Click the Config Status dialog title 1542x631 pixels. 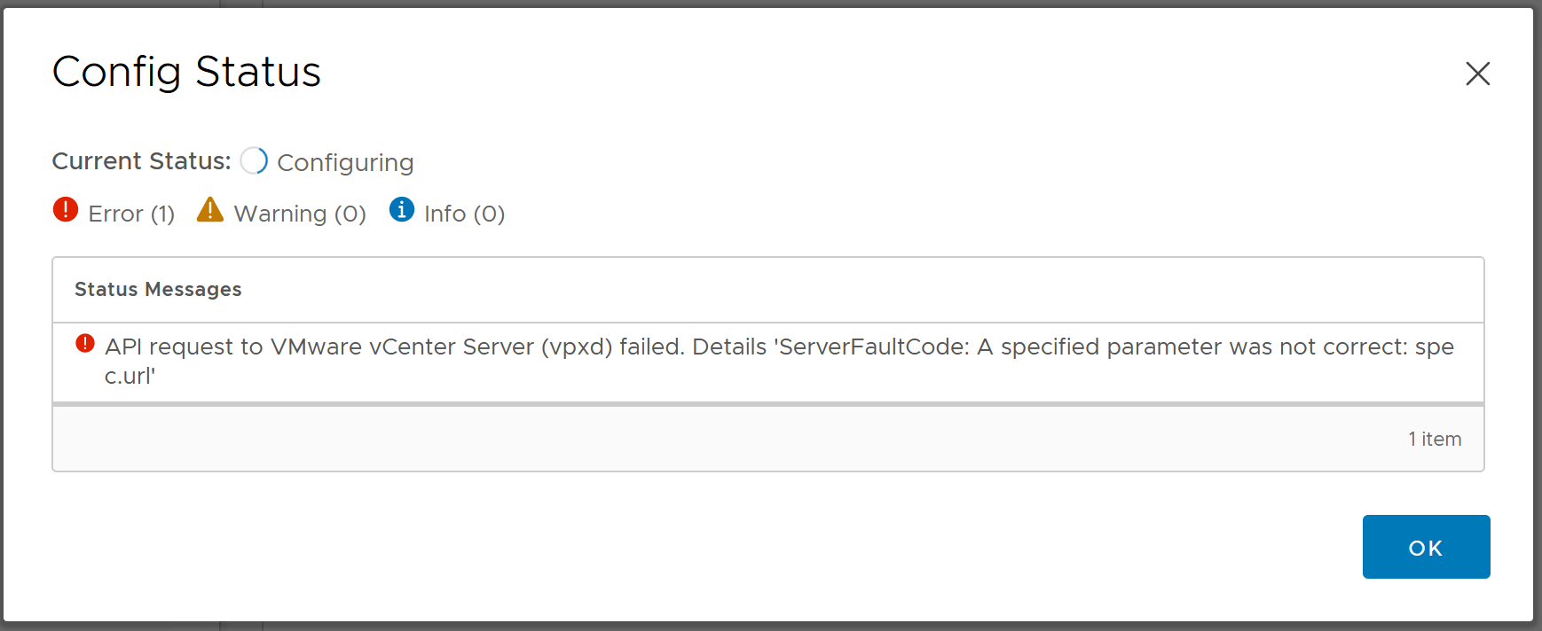pos(186,72)
